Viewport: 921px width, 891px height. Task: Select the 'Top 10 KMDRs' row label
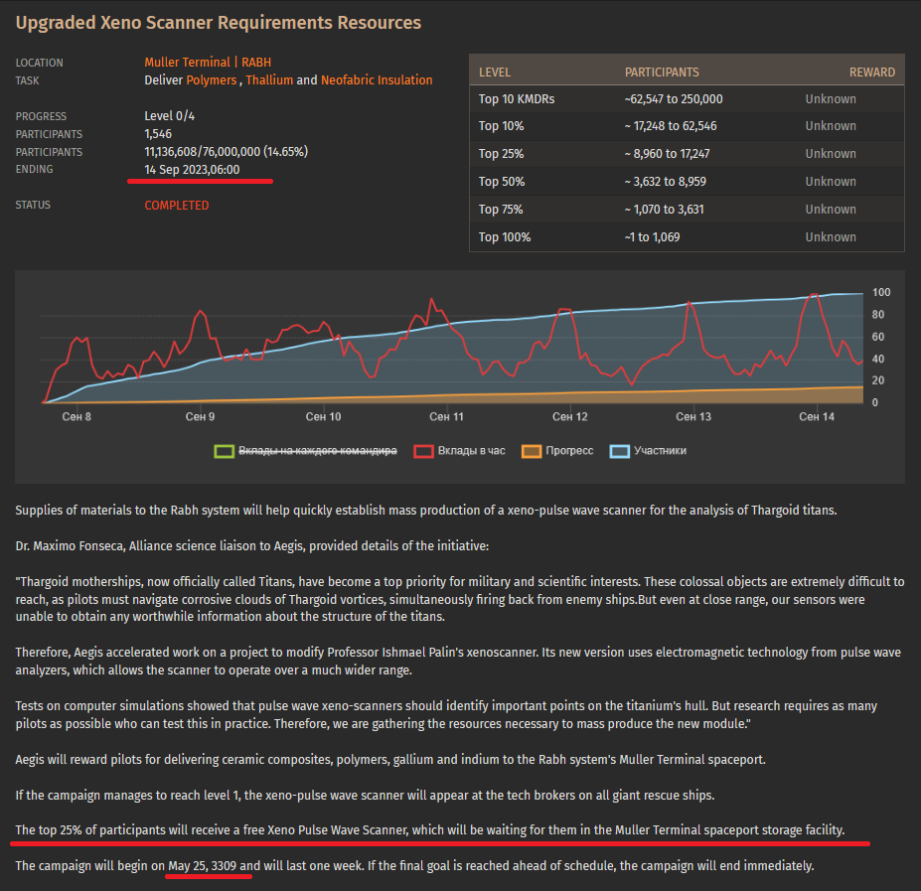[x=517, y=98]
